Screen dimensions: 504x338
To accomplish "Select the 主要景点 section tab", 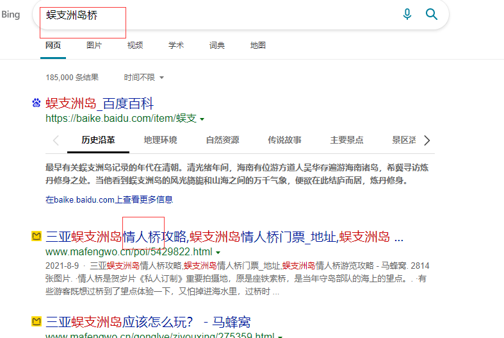I will [x=347, y=140].
